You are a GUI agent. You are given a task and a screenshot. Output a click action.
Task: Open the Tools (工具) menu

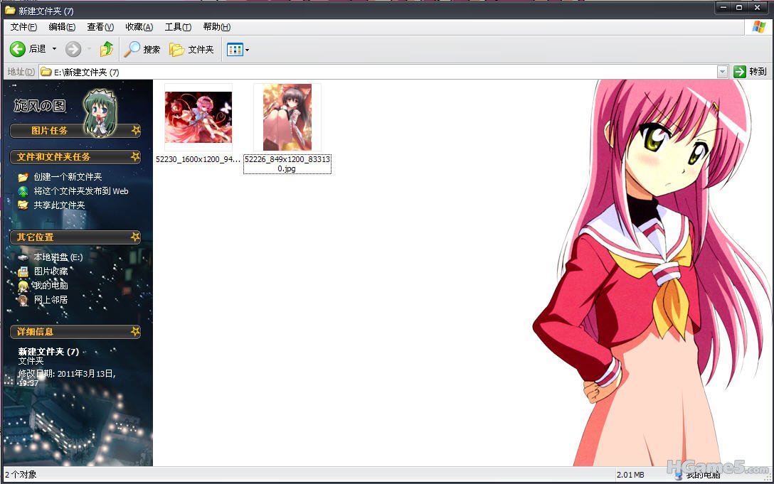(x=178, y=27)
